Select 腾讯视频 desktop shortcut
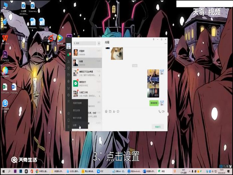Image resolution: width=233 pixels, height=175 pixels. [60, 40]
